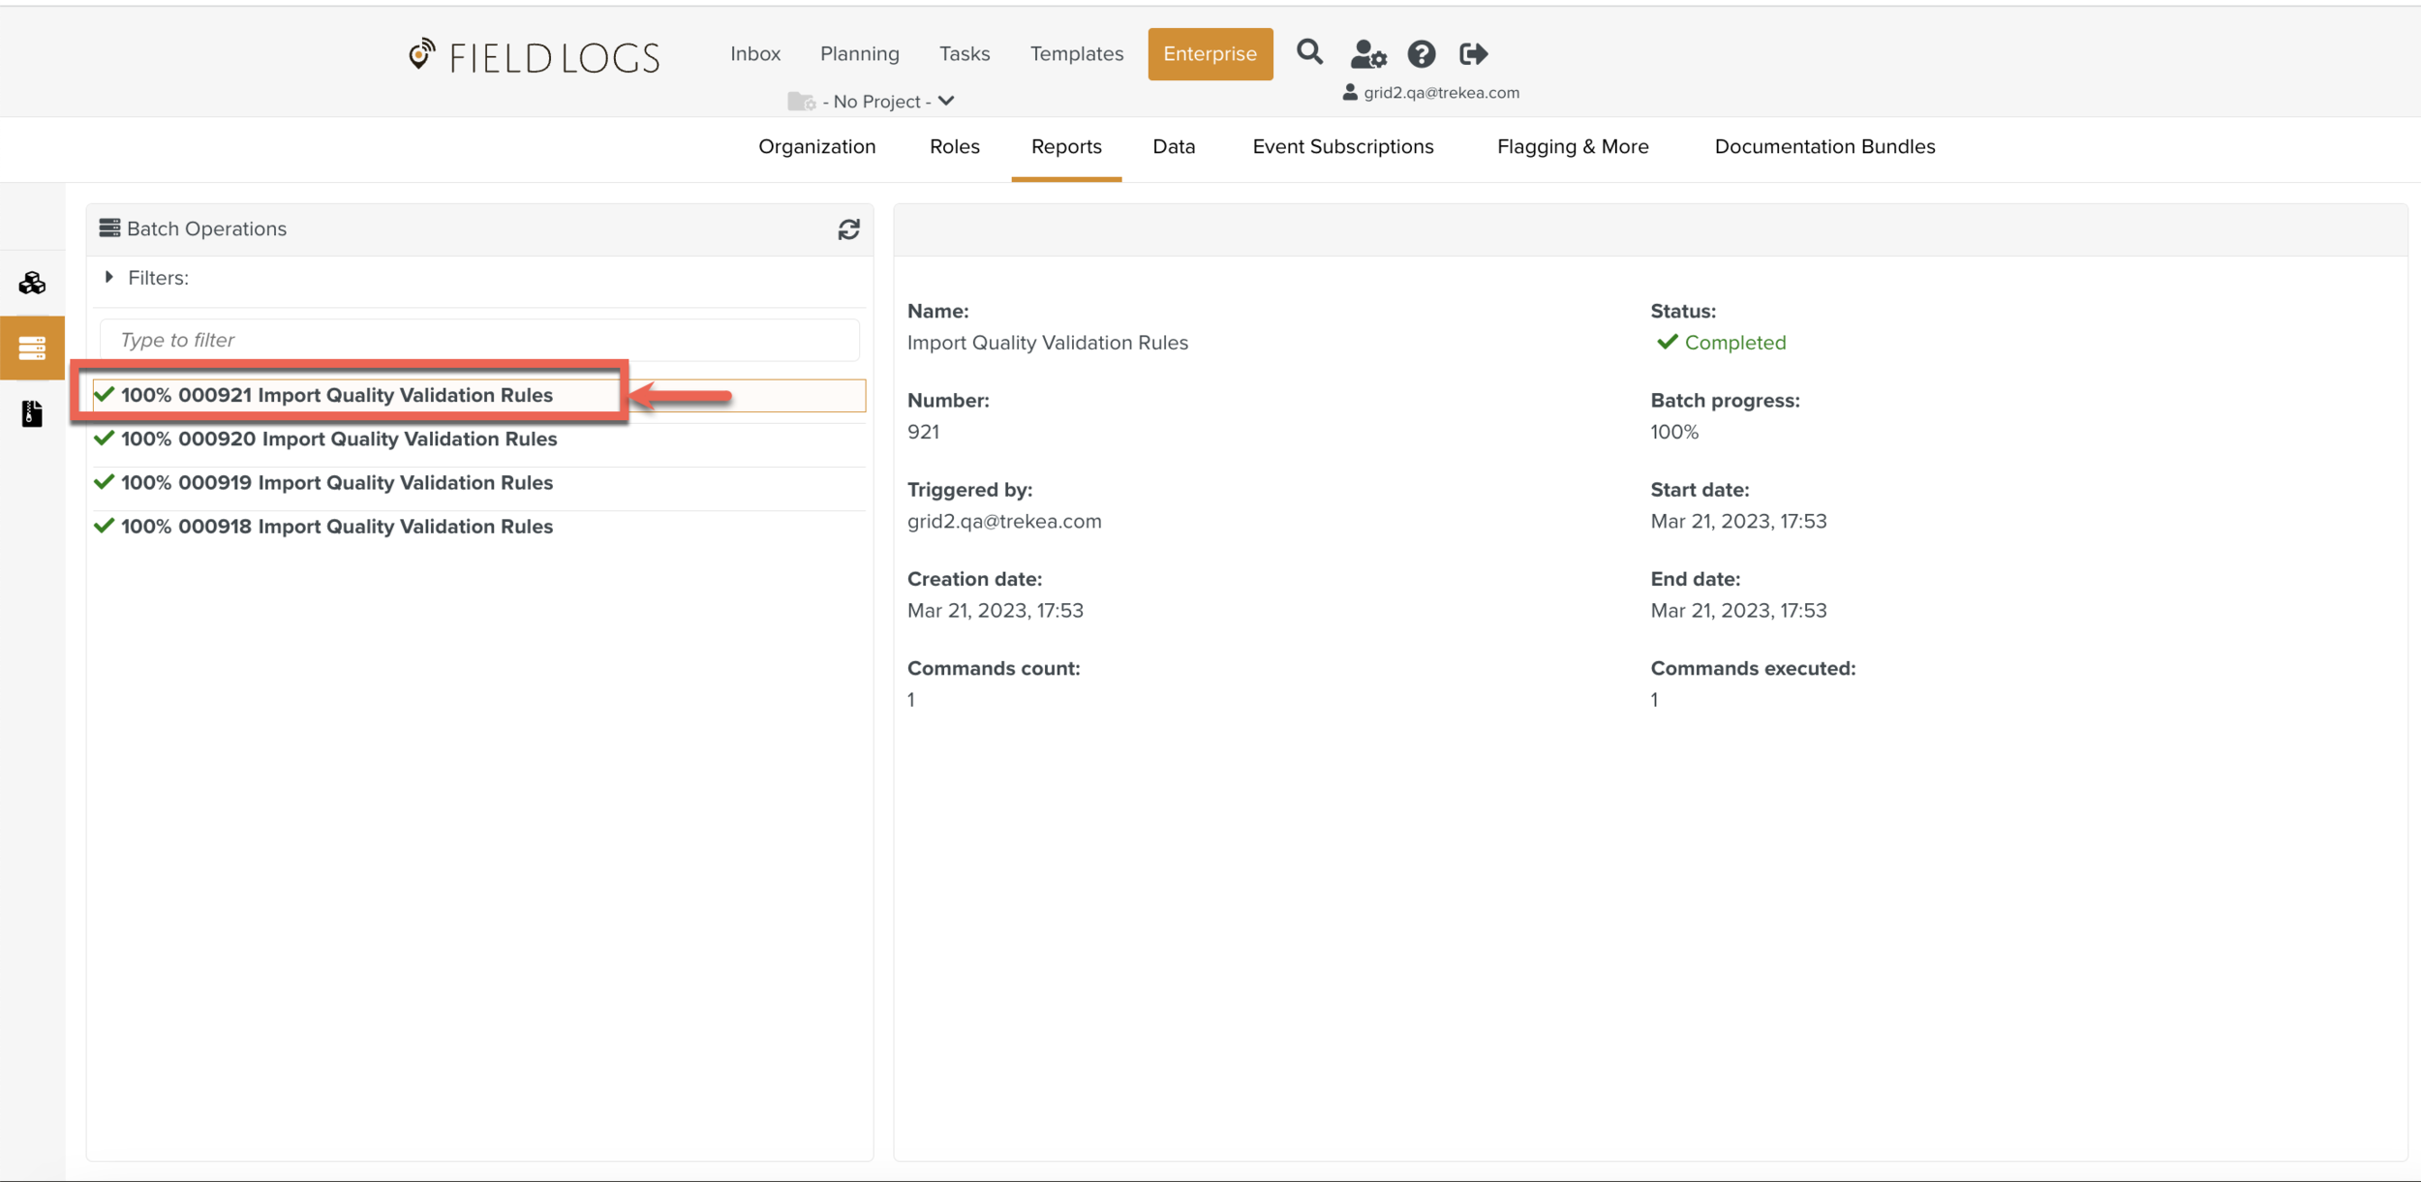Open the Templates menu
The image size is (2421, 1182).
pos(1076,54)
